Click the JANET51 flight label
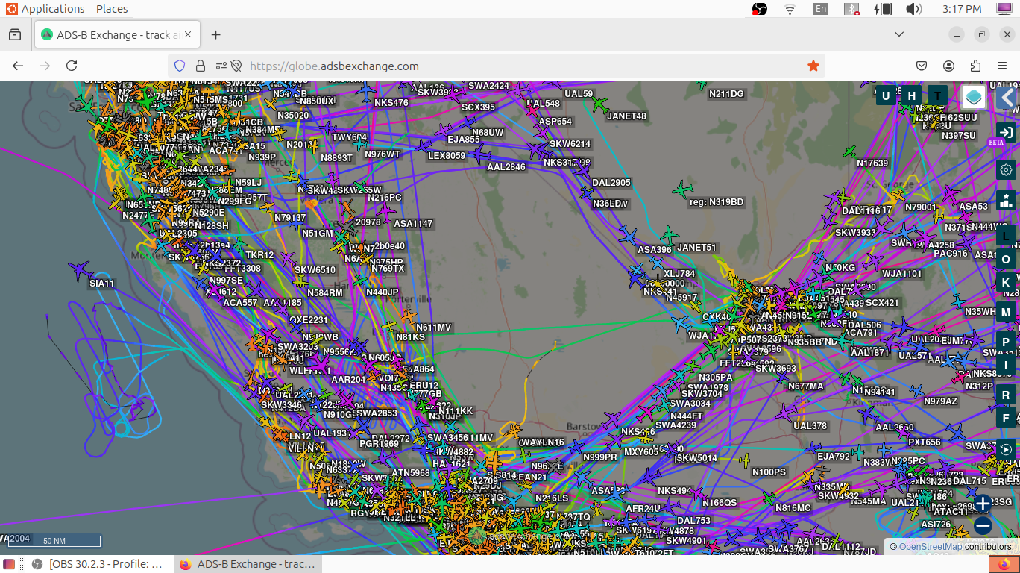This screenshot has width=1020, height=573. [696, 248]
